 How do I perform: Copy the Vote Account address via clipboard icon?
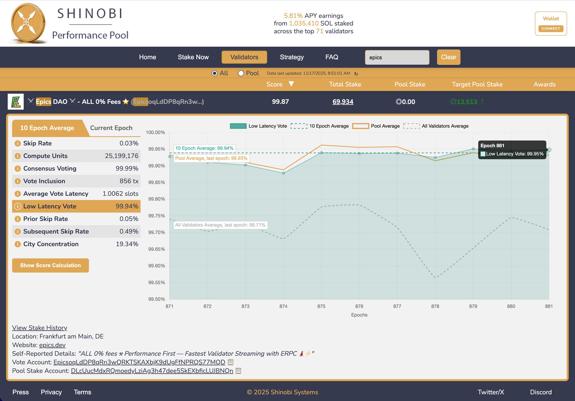pyautogui.click(x=231, y=362)
